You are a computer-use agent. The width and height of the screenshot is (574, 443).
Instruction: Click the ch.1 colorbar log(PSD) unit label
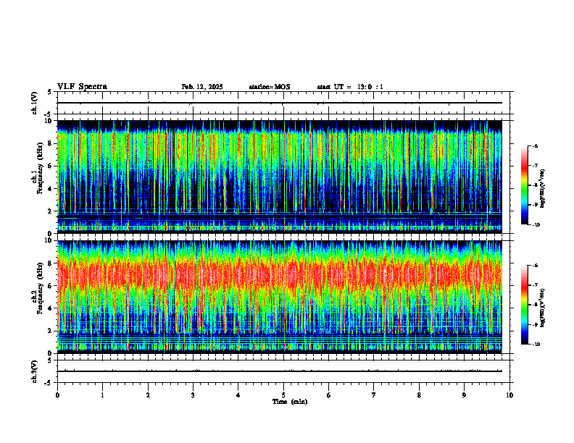coord(543,189)
